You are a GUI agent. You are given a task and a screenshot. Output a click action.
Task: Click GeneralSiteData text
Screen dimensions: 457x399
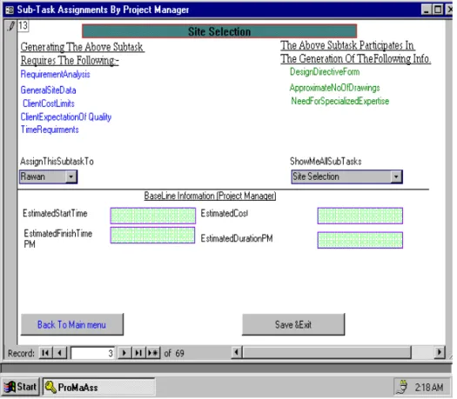(49, 90)
